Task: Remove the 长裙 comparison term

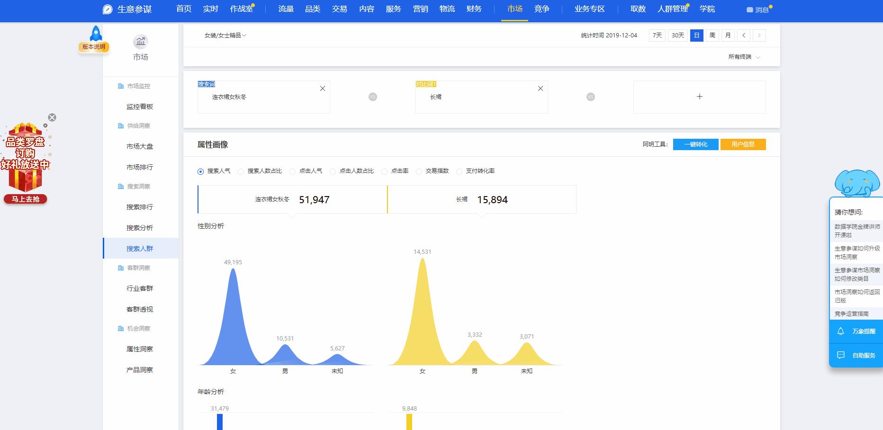Action: click(x=540, y=89)
